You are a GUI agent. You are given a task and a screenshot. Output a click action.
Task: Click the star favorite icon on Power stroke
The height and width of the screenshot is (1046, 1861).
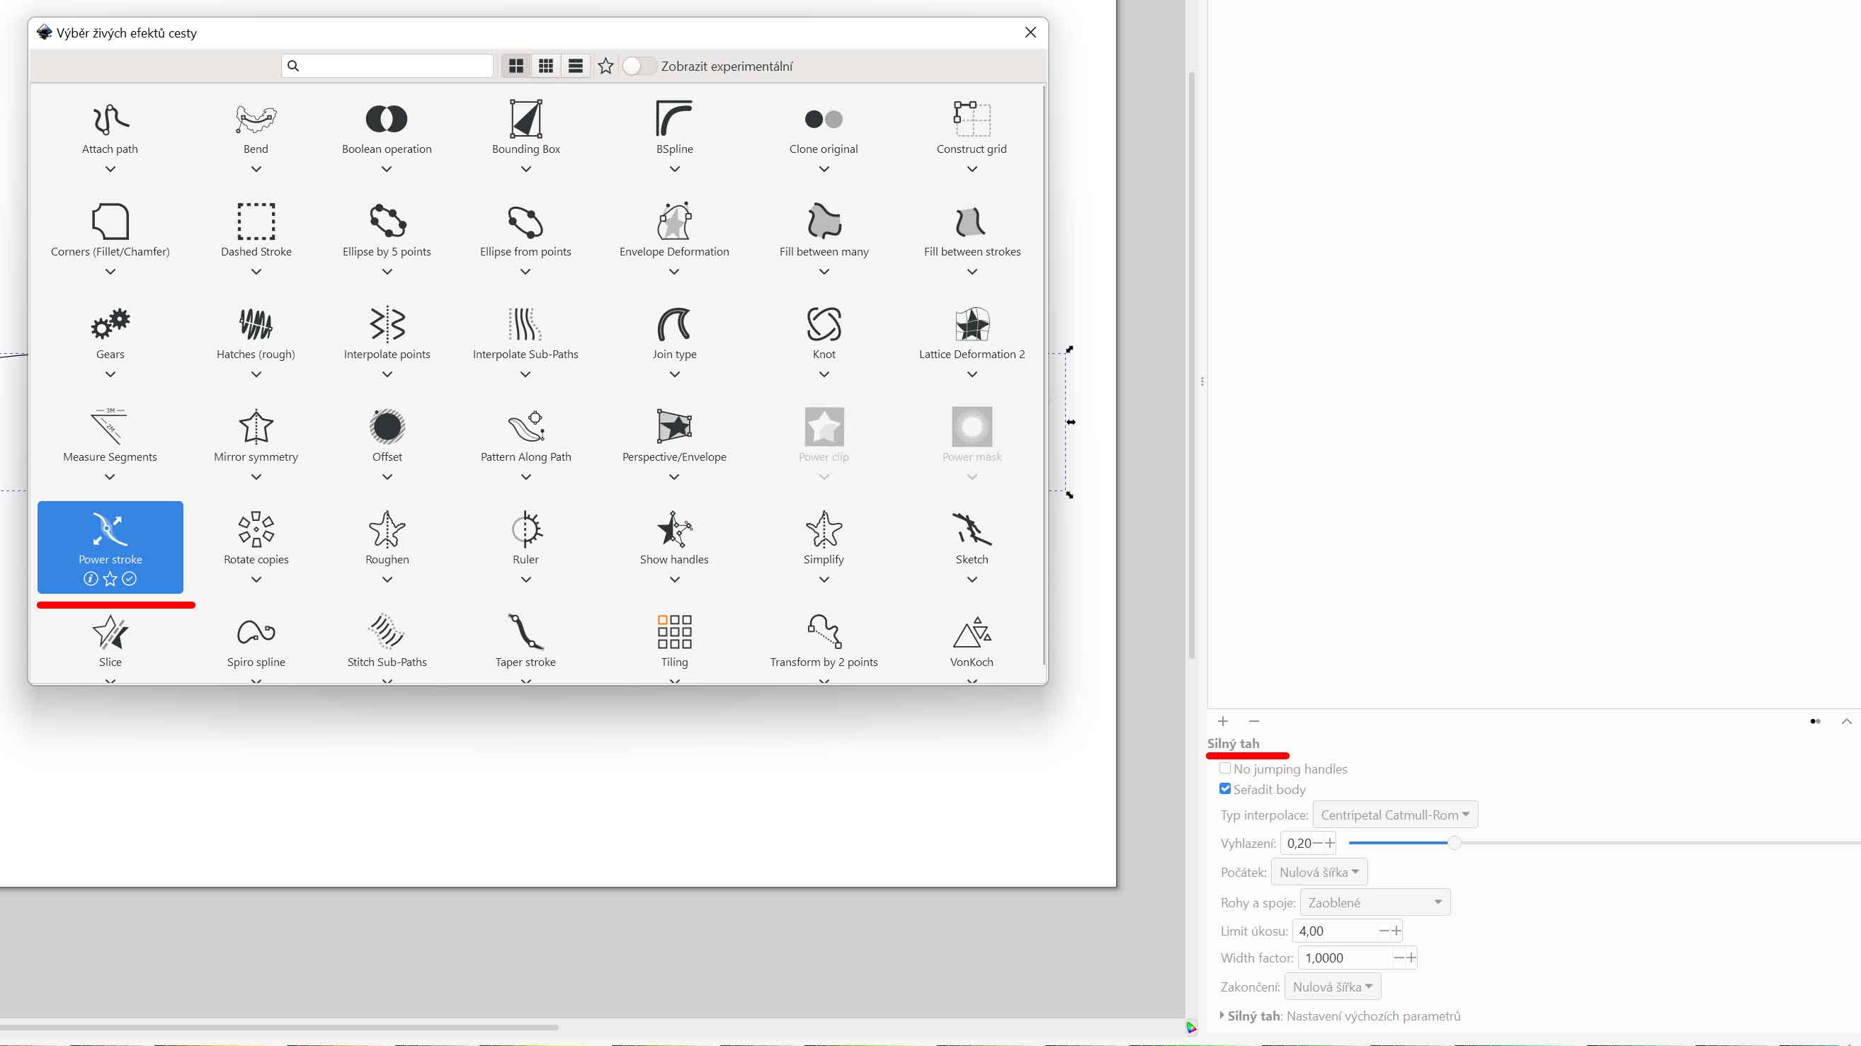click(110, 579)
